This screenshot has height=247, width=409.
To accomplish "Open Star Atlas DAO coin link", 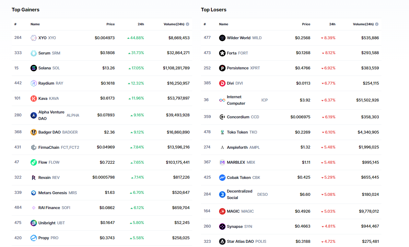I will pos(240,241).
